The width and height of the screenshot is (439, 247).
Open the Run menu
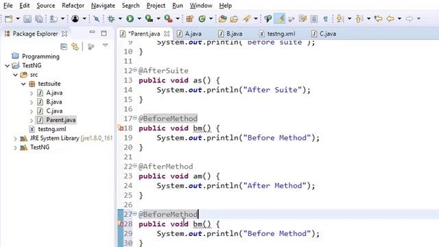click(178, 5)
